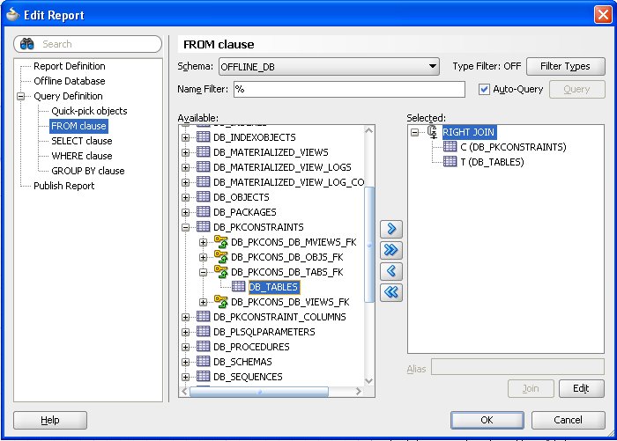
Task: Go to WHERE clause page
Action: click(x=82, y=156)
